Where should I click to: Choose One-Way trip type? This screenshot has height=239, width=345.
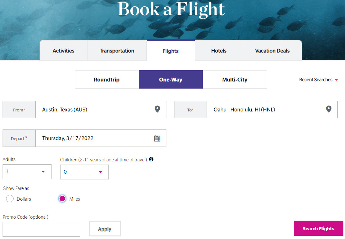coord(171,80)
